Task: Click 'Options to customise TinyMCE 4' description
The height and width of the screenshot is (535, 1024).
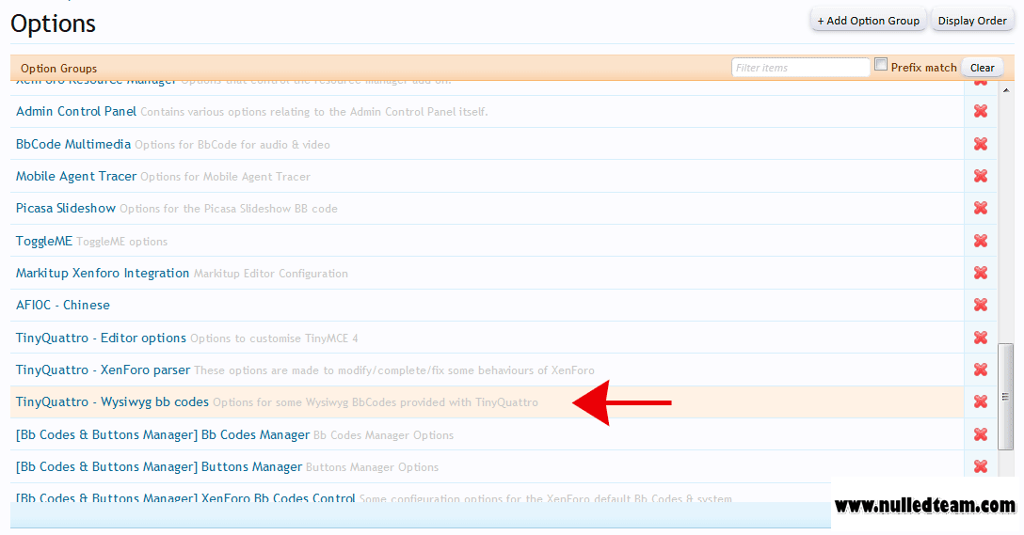Action: [274, 338]
